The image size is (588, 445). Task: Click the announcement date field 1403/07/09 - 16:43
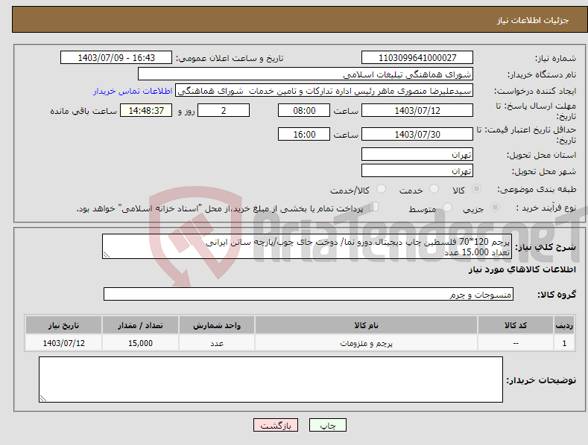pyautogui.click(x=116, y=58)
